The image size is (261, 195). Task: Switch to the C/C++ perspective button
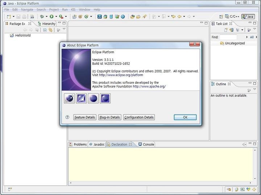[232, 16]
